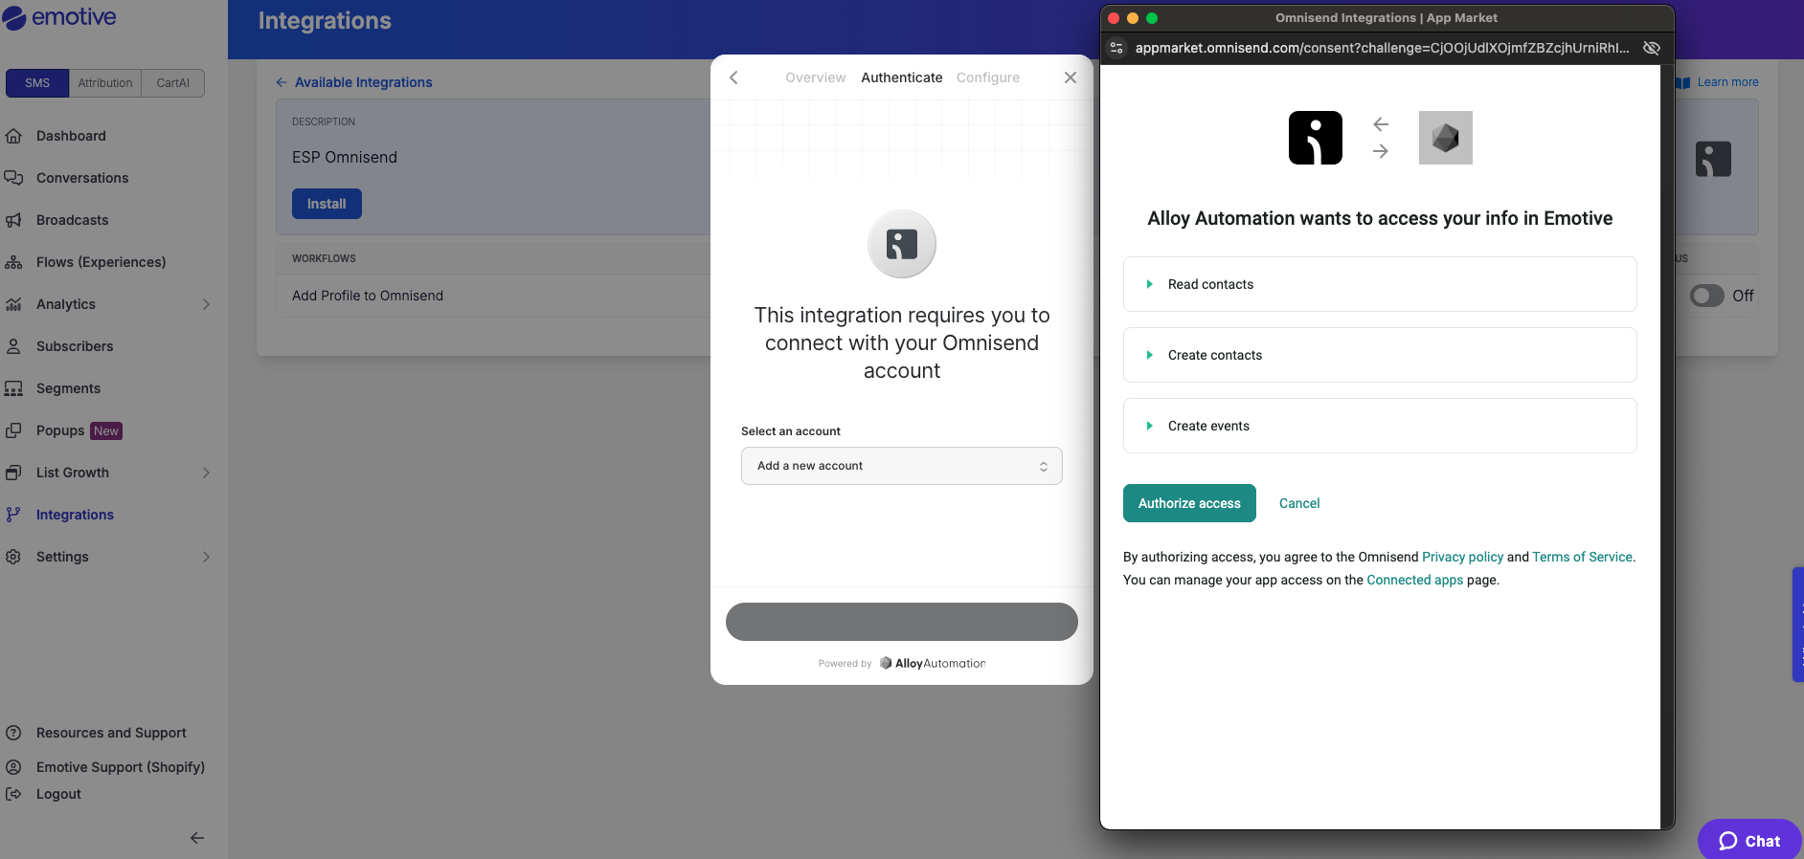
Task: Open Dashboard menu item
Action: [71, 136]
